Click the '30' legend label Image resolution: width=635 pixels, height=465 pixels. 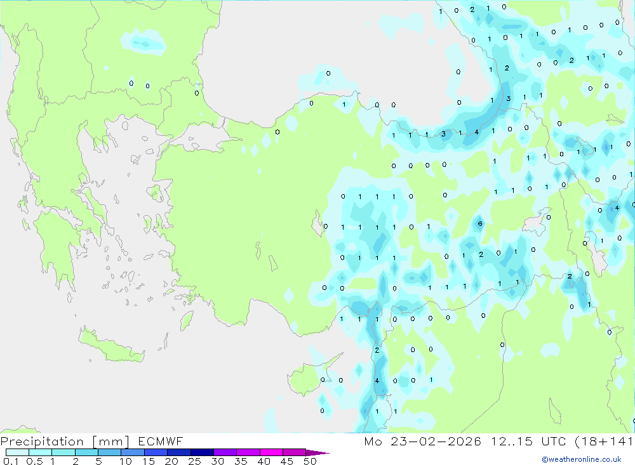217,461
